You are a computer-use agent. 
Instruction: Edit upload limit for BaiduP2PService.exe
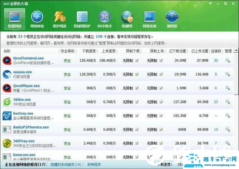[161, 129]
